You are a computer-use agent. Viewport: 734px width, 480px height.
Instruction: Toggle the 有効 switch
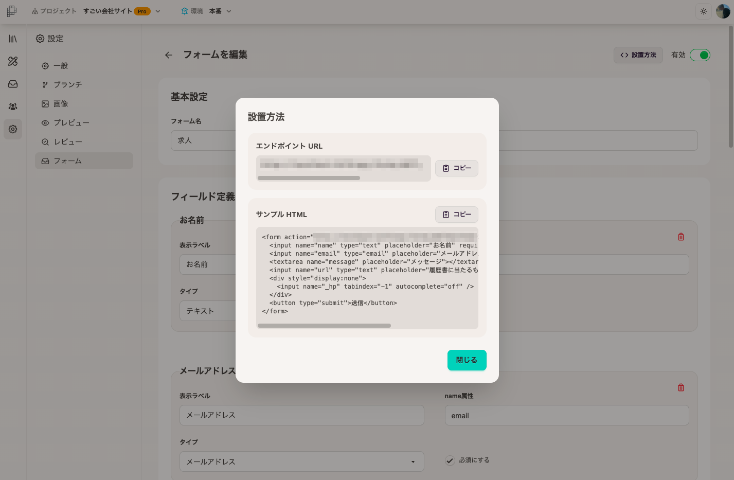click(700, 55)
